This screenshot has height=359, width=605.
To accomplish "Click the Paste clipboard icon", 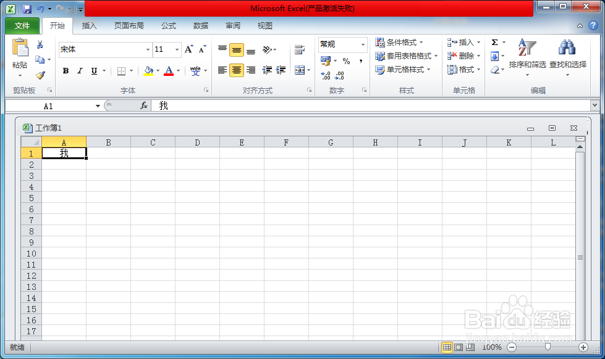I will pos(20,47).
